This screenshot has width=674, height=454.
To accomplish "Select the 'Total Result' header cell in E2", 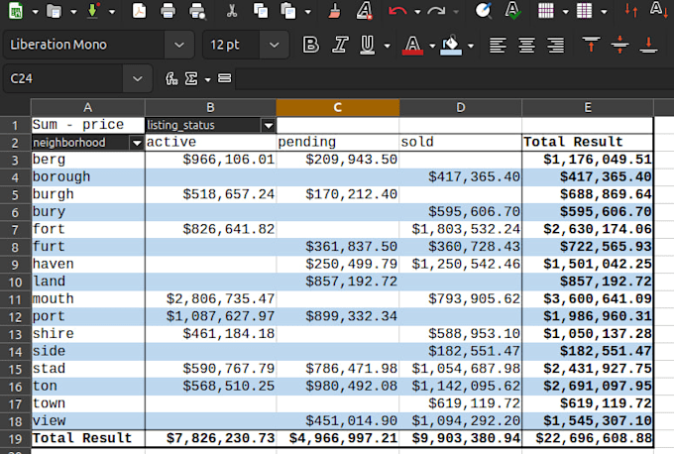I will 588,143.
